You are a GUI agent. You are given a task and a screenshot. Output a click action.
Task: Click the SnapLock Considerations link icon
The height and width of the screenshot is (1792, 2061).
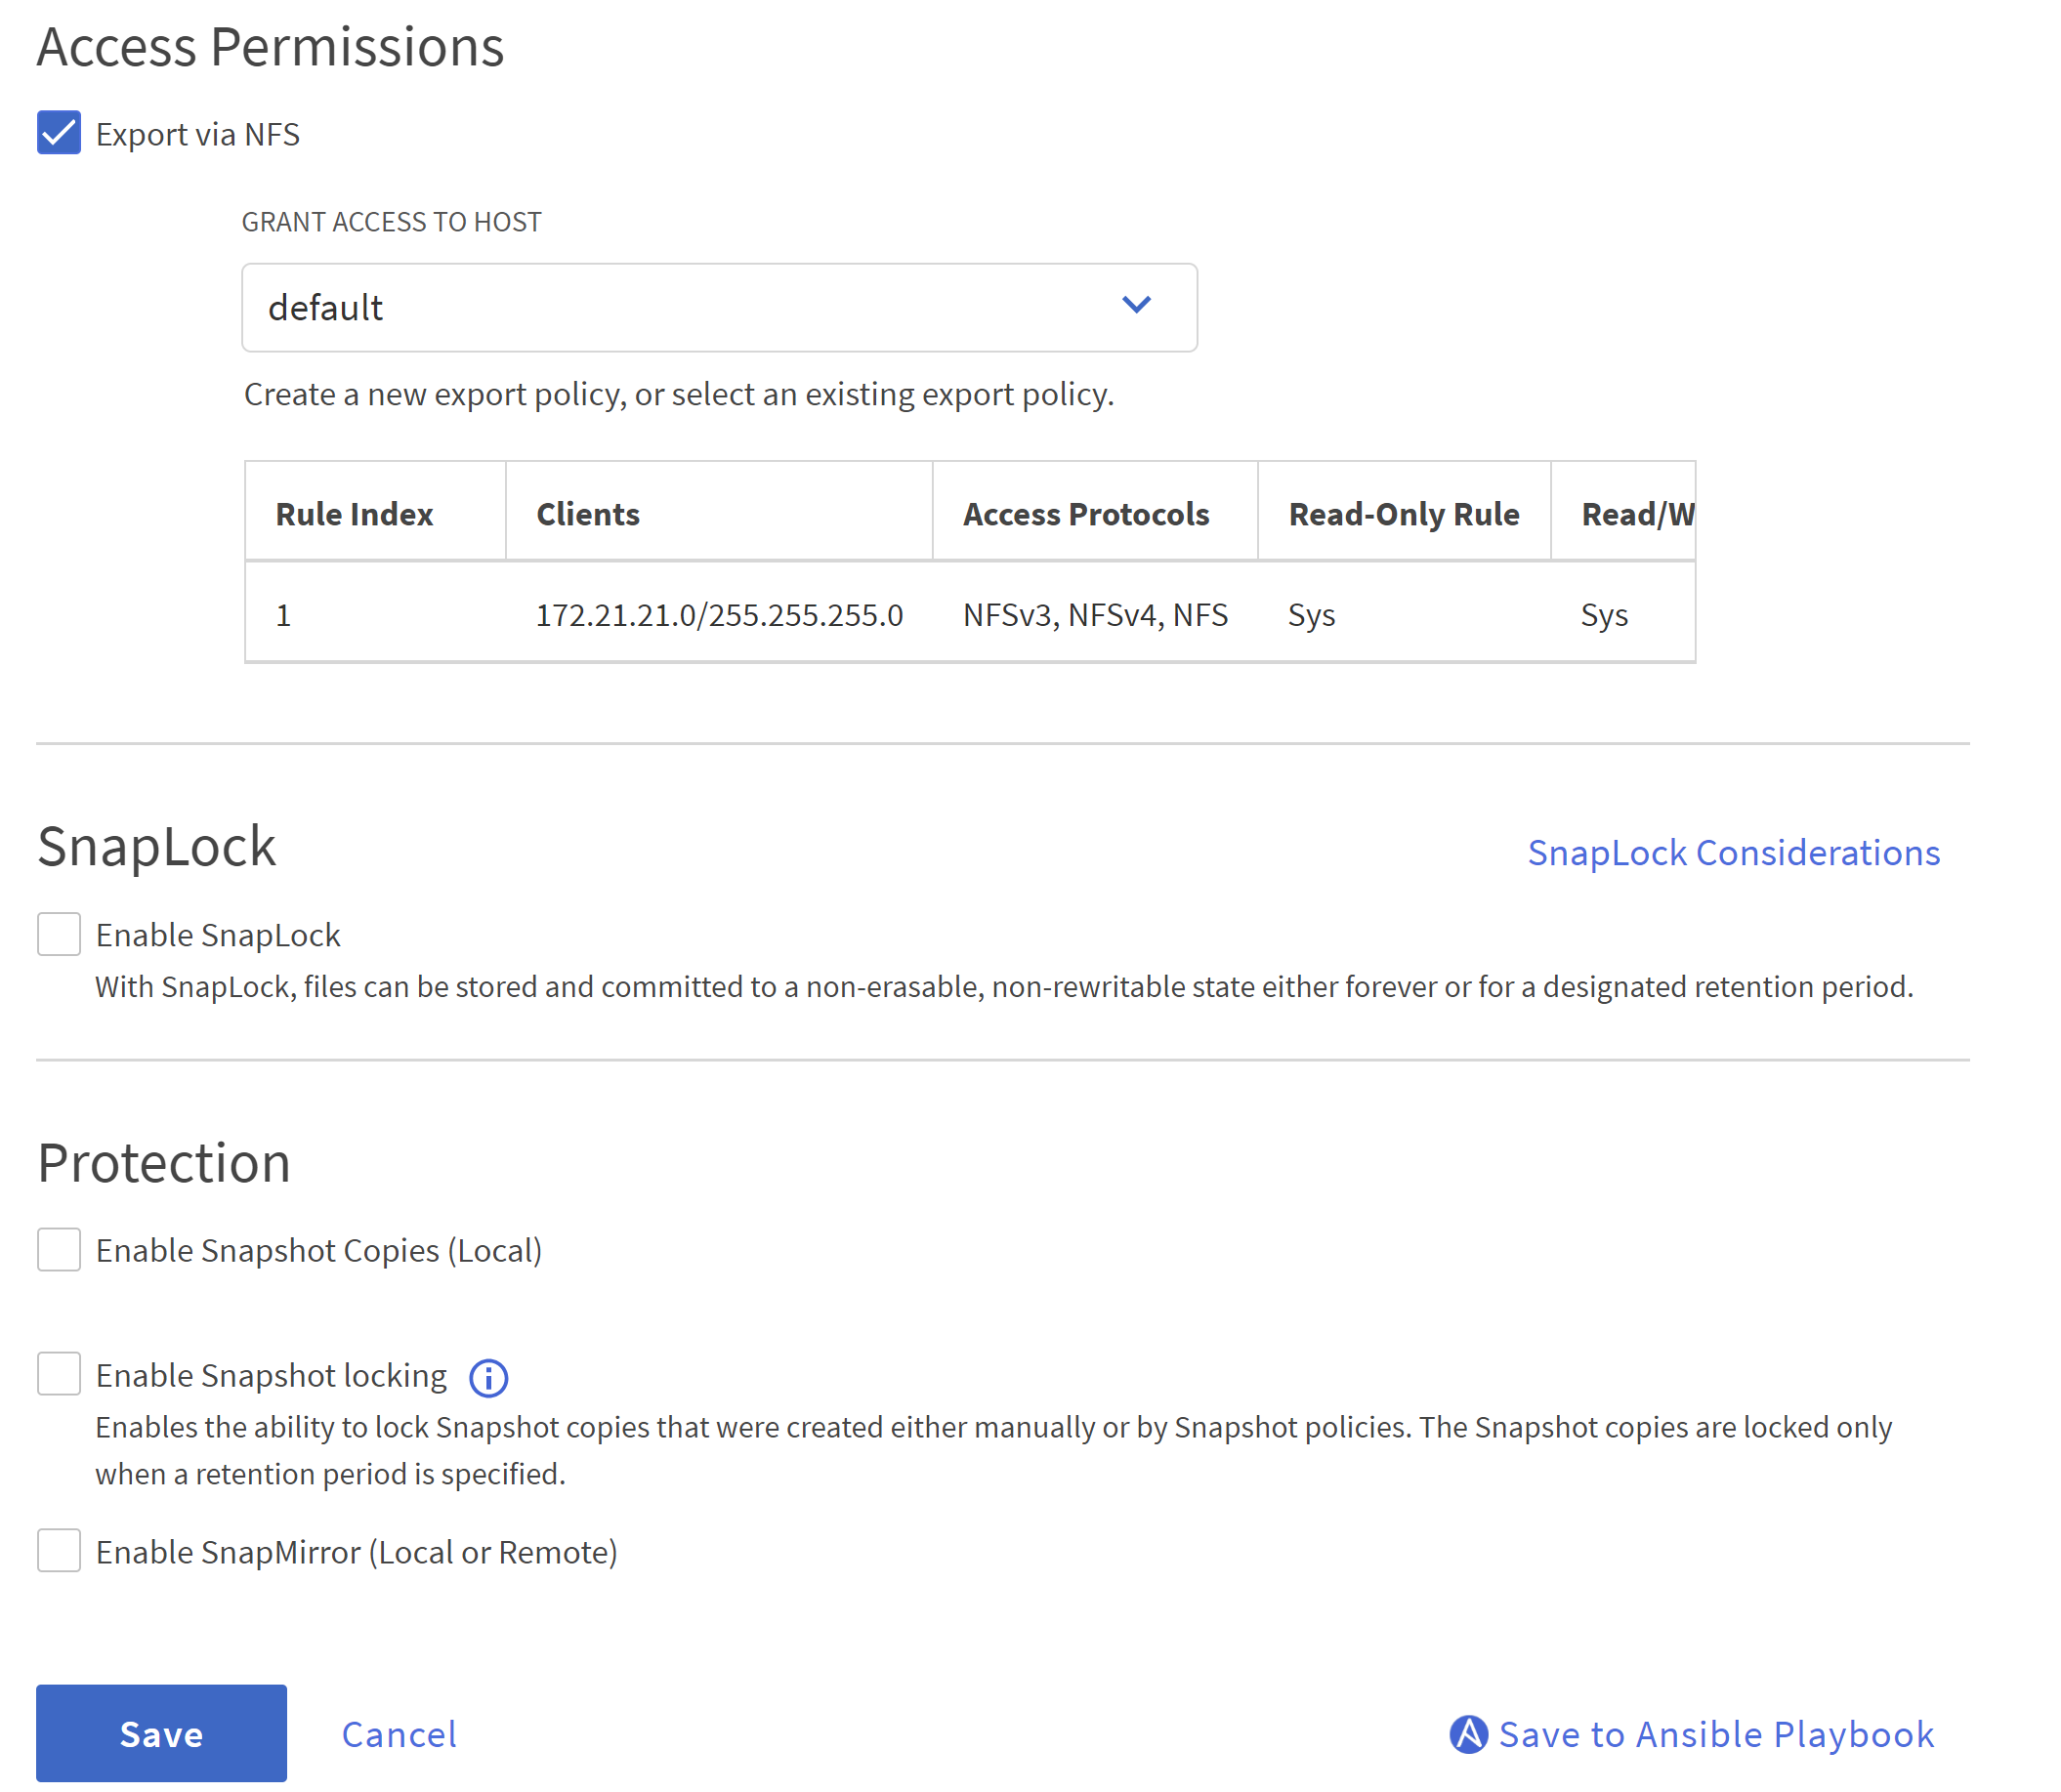pos(1733,852)
